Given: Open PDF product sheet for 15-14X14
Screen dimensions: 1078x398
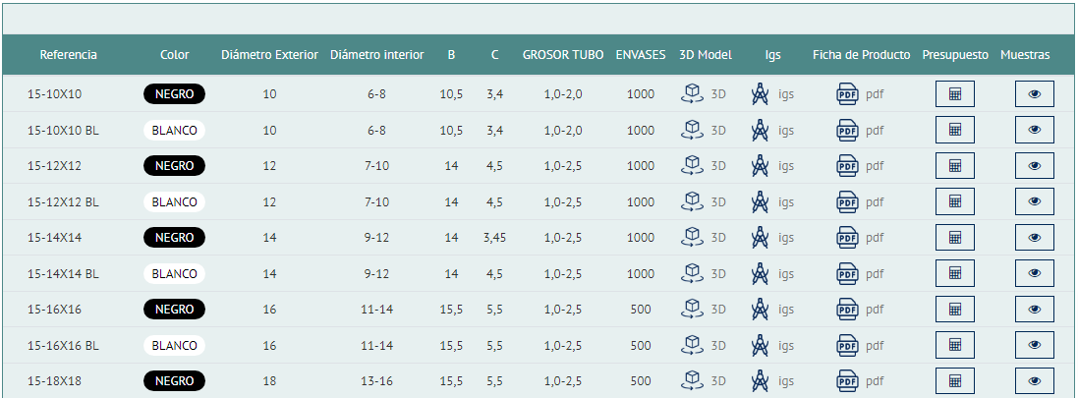Looking at the screenshot, I should (860, 238).
